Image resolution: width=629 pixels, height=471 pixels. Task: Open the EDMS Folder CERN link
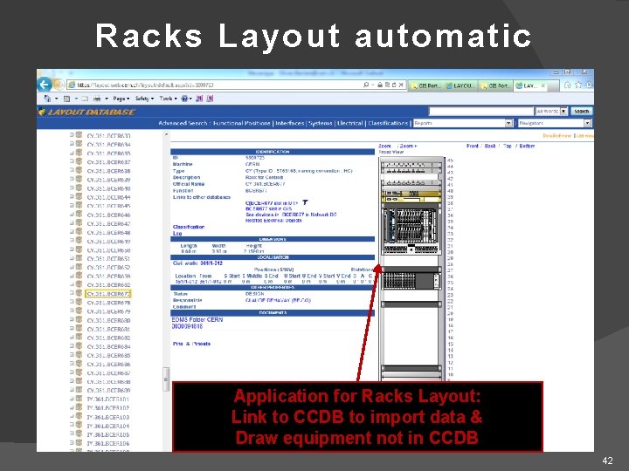[197, 320]
